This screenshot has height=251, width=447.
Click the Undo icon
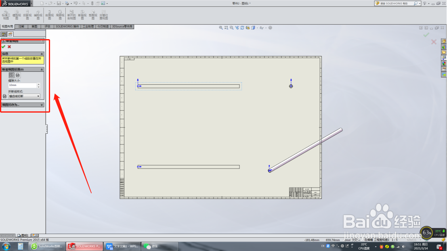[x=75, y=3]
